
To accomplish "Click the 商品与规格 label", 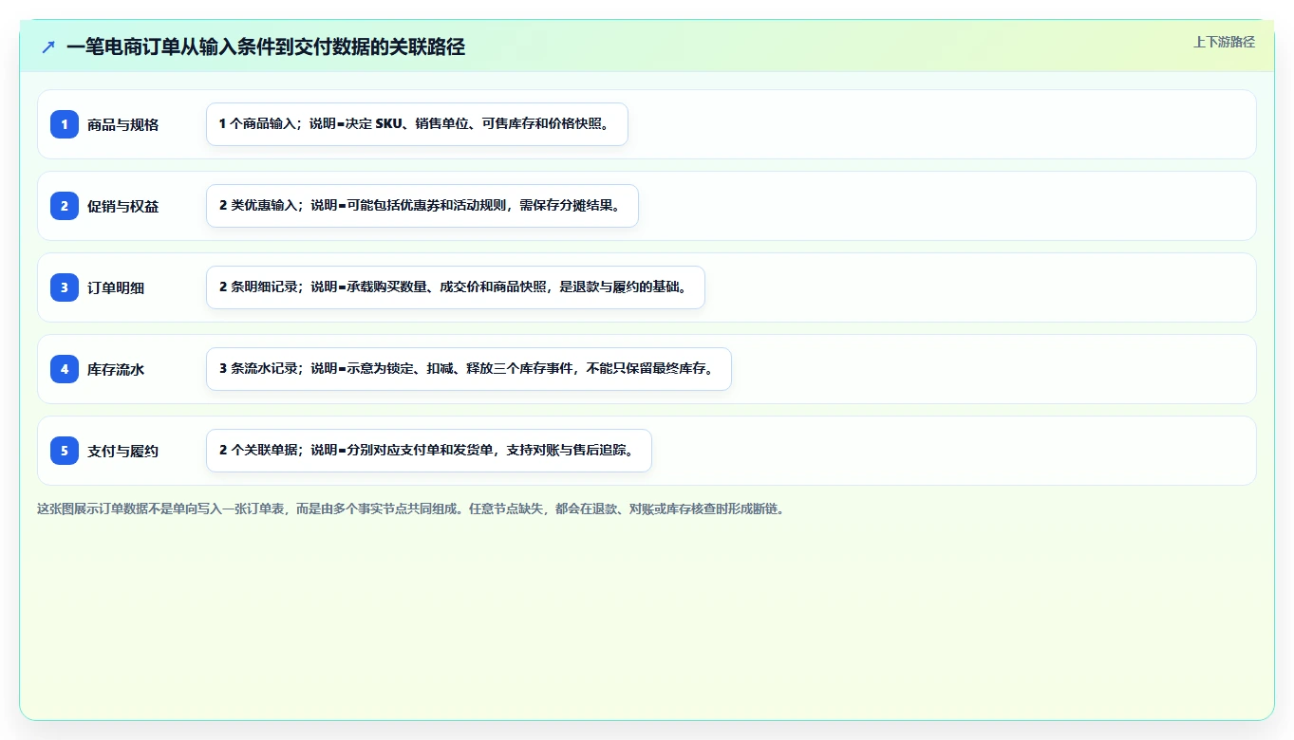I will click(x=122, y=124).
